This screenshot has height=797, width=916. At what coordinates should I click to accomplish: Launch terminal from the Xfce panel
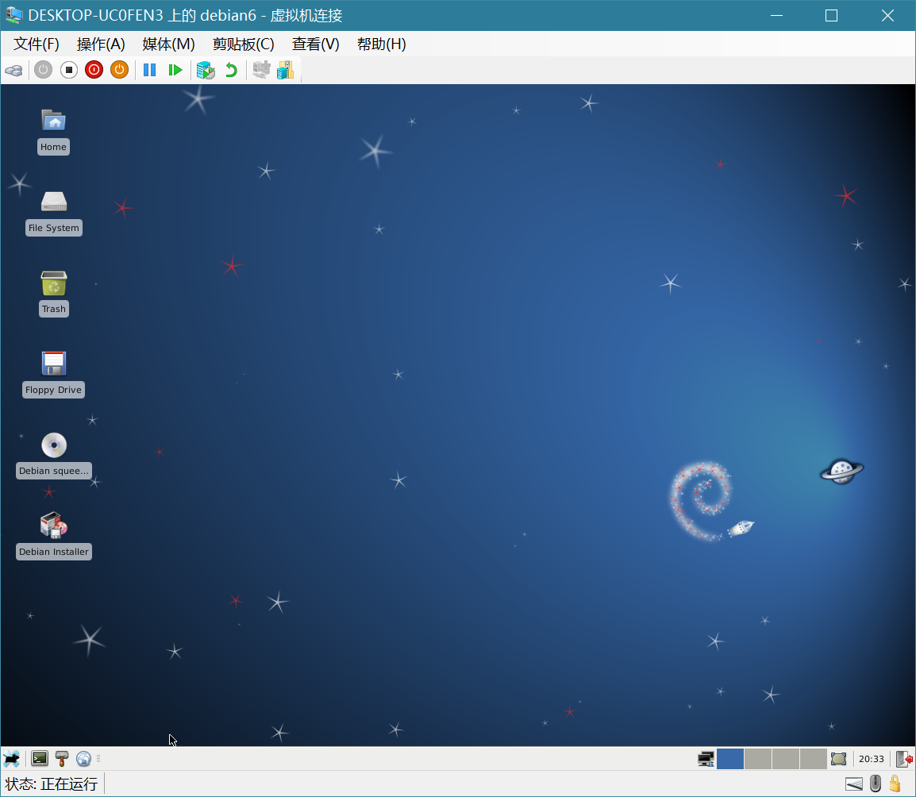(39, 759)
